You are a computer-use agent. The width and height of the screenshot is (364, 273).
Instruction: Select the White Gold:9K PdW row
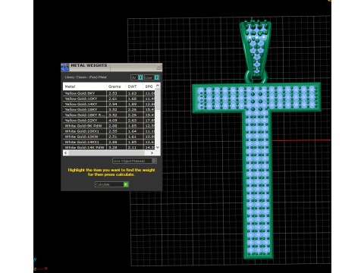109,126
